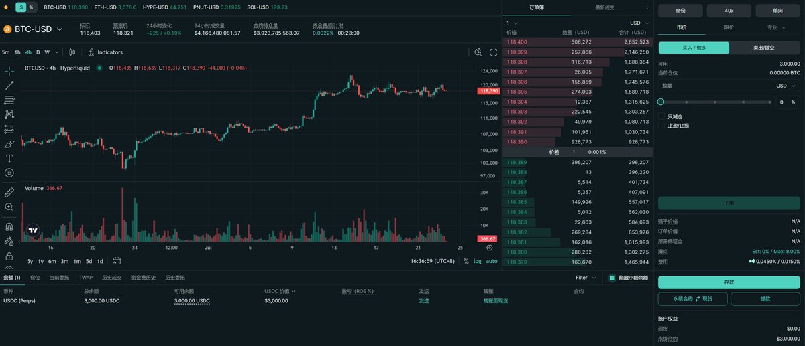Open the Indicators panel

105,52
